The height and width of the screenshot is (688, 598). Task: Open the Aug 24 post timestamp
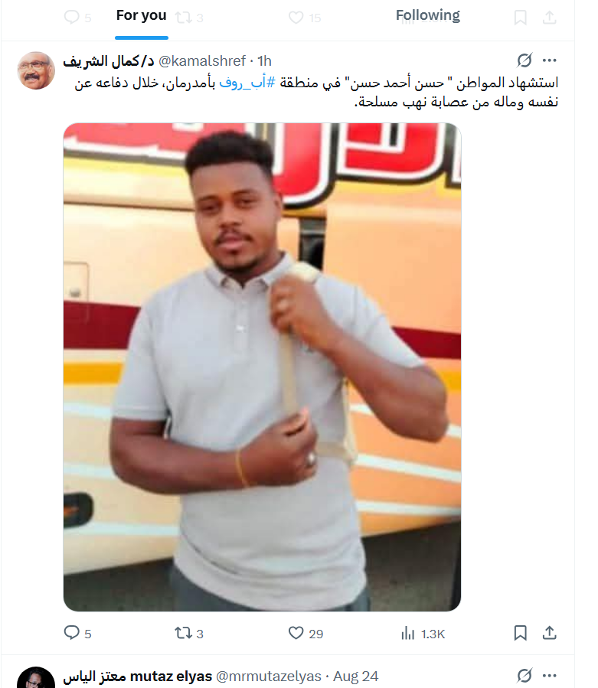(355, 677)
